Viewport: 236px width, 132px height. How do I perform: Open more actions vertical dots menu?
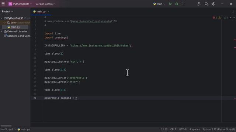[x=183, y=4]
